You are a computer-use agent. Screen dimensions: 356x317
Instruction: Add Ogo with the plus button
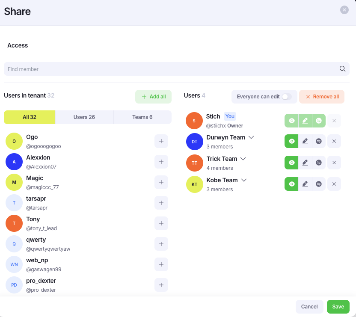click(161, 141)
